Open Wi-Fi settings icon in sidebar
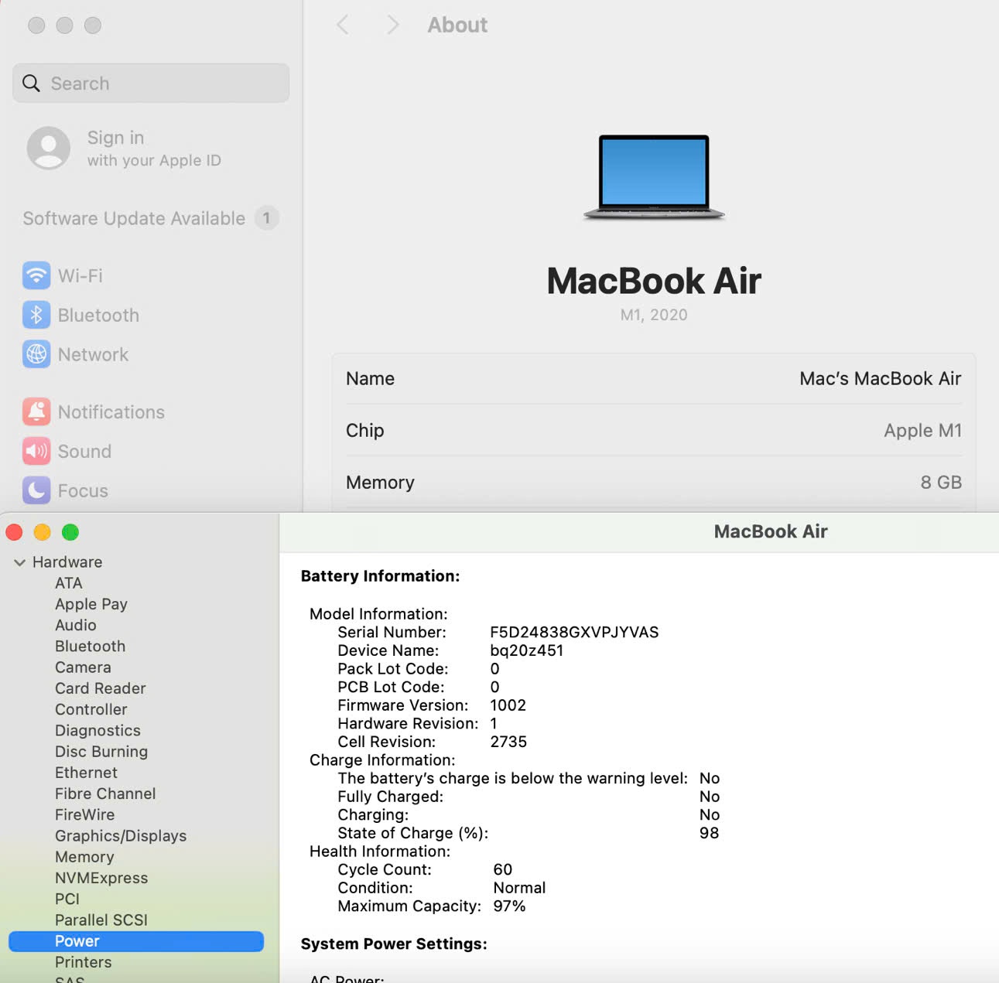999x983 pixels. (x=36, y=275)
